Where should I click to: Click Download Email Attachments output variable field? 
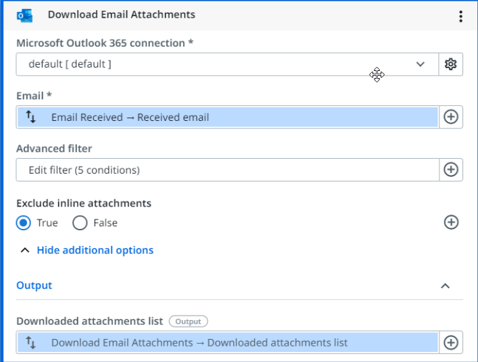(228, 342)
